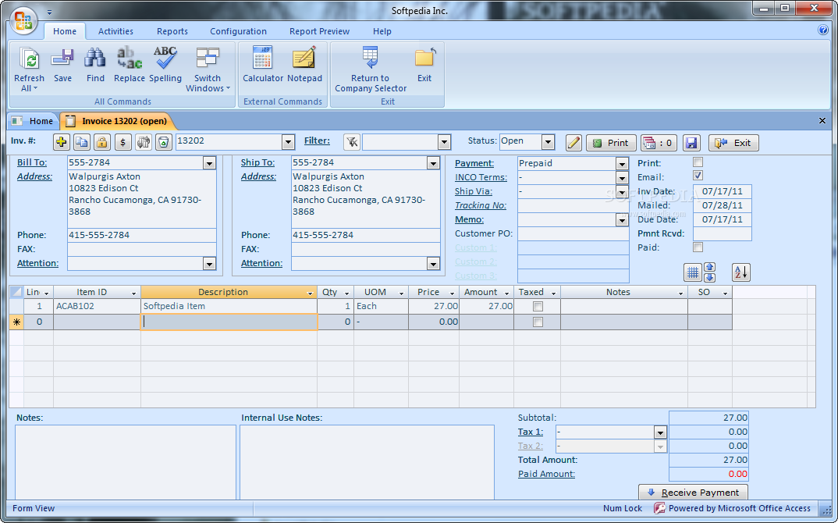This screenshot has width=838, height=523.
Task: Open the Bill To Attention dropdown
Action: pos(209,264)
